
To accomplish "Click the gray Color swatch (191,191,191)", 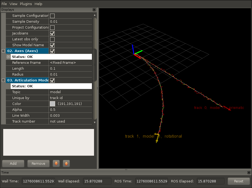I will 52,104.
